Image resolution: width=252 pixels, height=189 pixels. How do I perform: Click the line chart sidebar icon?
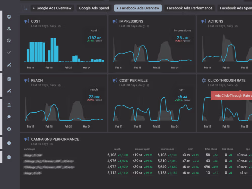pos(9,53)
